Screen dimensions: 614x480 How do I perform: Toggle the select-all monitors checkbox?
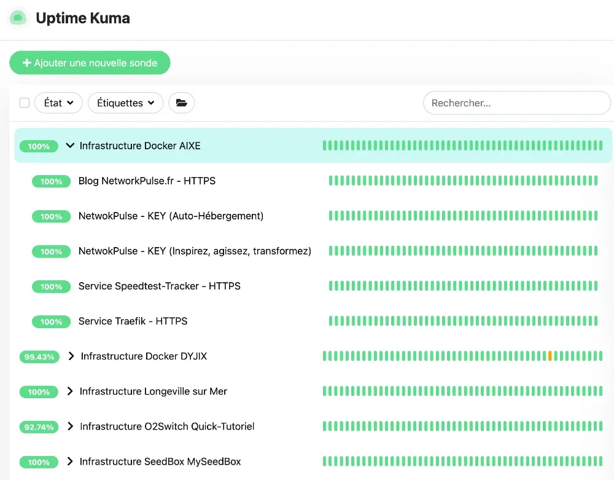(25, 103)
